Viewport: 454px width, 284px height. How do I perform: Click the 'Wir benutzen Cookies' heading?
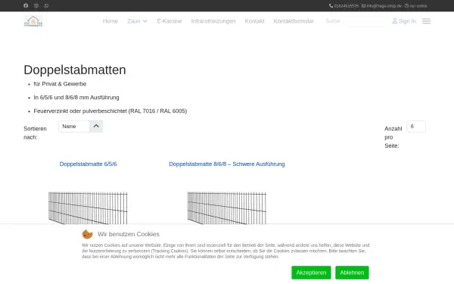(129, 234)
